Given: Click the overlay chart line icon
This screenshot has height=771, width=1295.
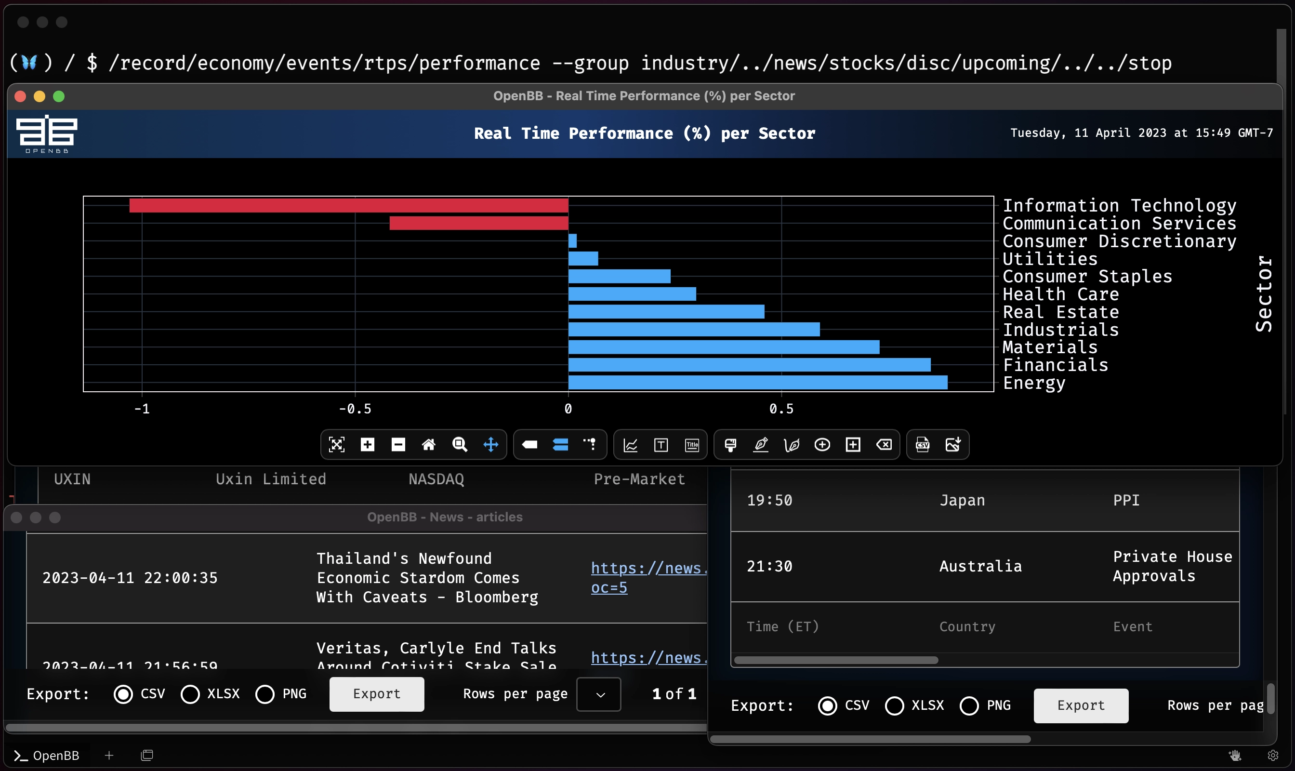Looking at the screenshot, I should coord(630,445).
